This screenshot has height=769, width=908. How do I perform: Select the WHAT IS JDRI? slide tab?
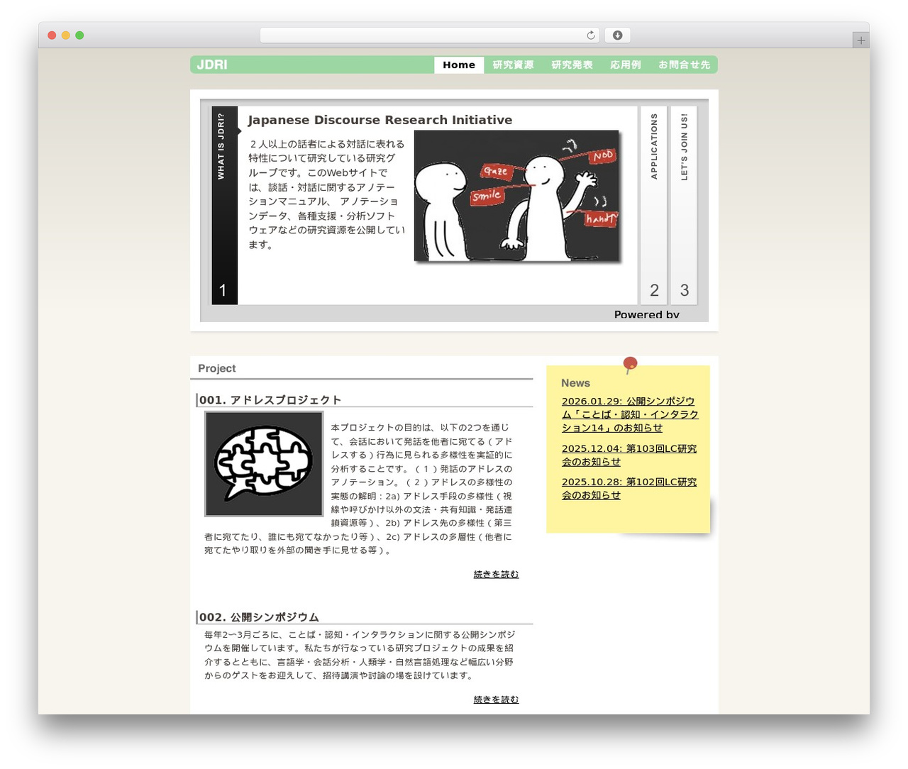225,206
